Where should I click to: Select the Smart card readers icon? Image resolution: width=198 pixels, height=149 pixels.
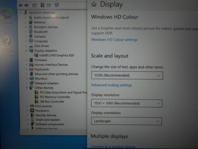click(32, 119)
